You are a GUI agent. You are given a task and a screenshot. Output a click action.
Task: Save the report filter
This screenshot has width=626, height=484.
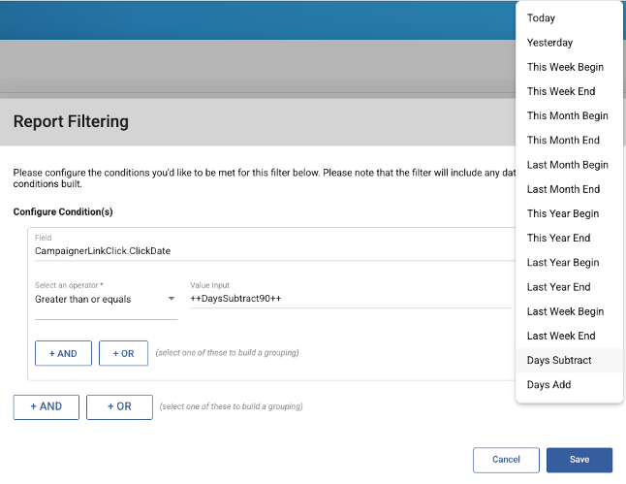click(x=579, y=460)
